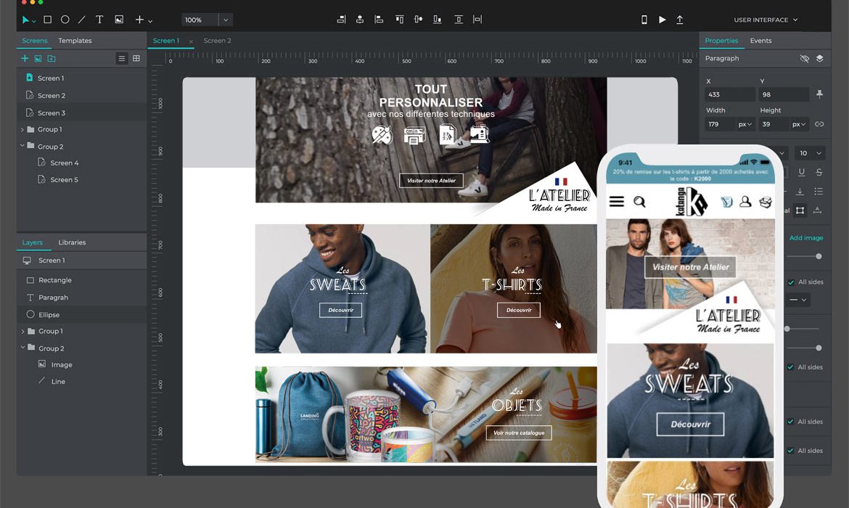Open mobile device preview icon

(x=644, y=20)
